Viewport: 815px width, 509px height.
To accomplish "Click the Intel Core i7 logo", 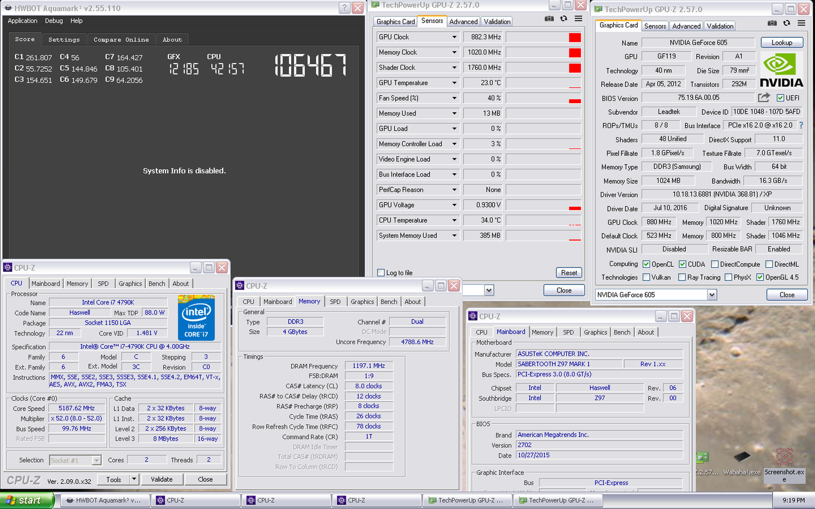I will pyautogui.click(x=196, y=318).
